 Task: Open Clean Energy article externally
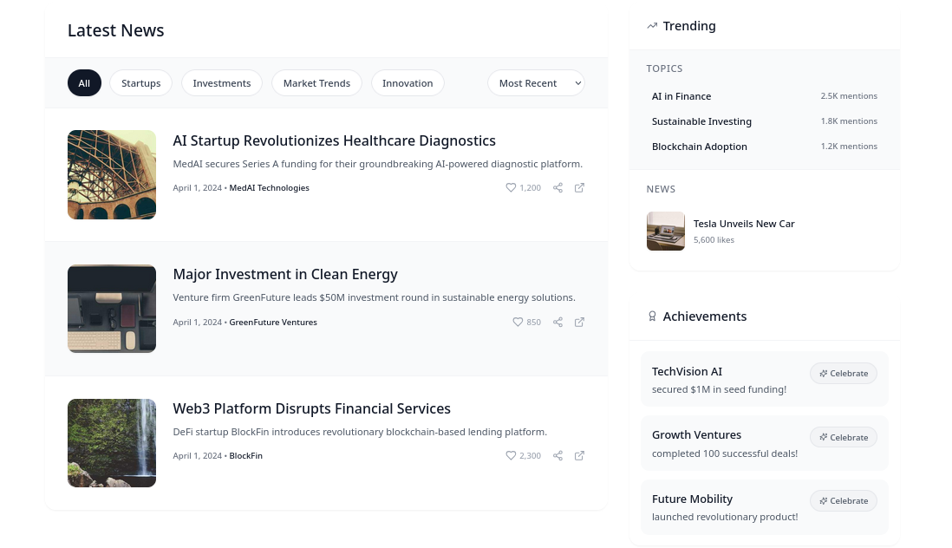(x=580, y=322)
